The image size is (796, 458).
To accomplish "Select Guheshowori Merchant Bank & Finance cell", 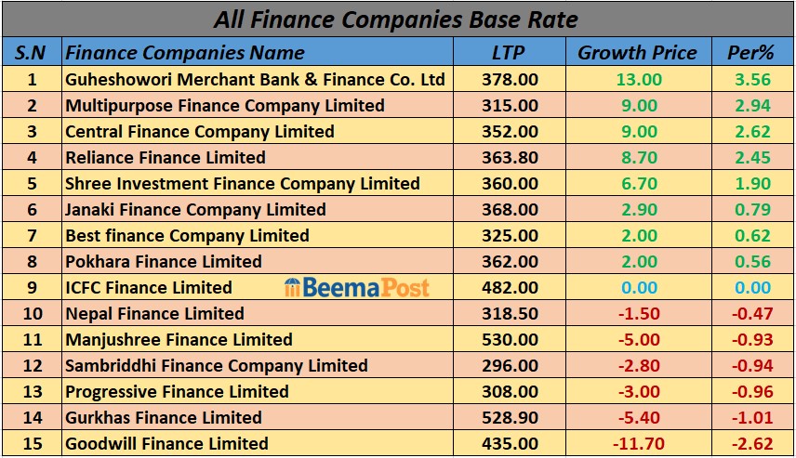I will pos(255,79).
